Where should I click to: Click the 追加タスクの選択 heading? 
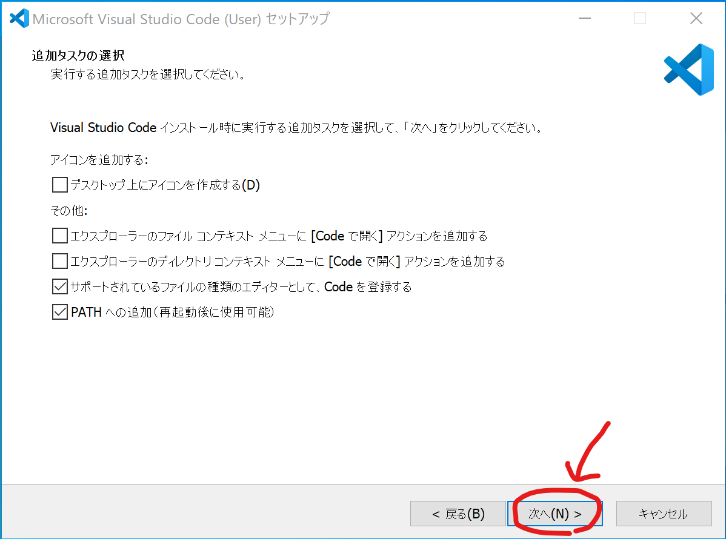(x=78, y=56)
